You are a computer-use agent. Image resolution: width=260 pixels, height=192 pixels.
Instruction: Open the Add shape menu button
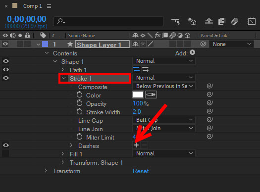point(192,52)
